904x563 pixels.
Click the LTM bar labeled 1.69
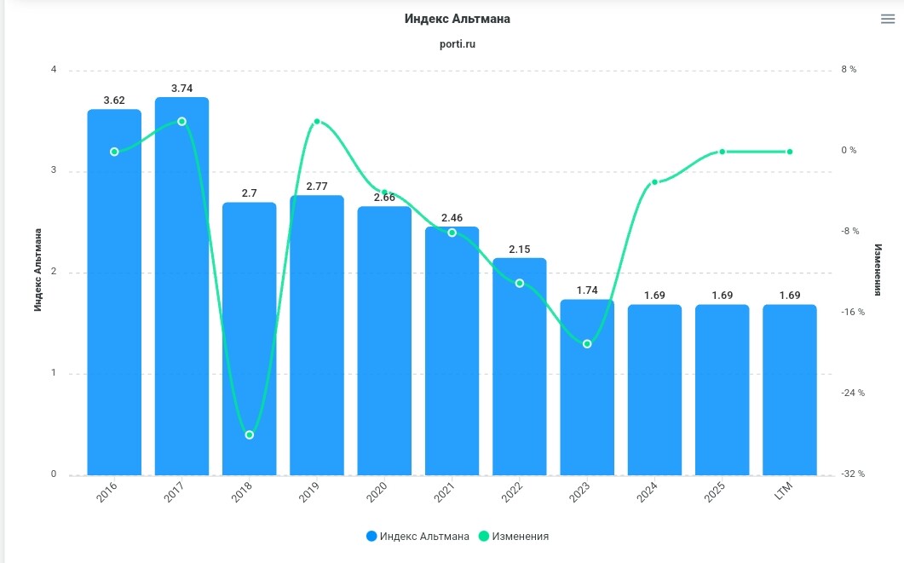point(789,392)
